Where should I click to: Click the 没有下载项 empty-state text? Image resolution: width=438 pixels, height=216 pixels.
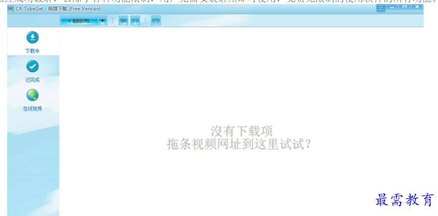(x=241, y=131)
